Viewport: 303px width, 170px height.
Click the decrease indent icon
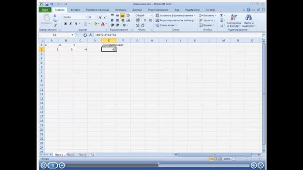[x=113, y=25]
